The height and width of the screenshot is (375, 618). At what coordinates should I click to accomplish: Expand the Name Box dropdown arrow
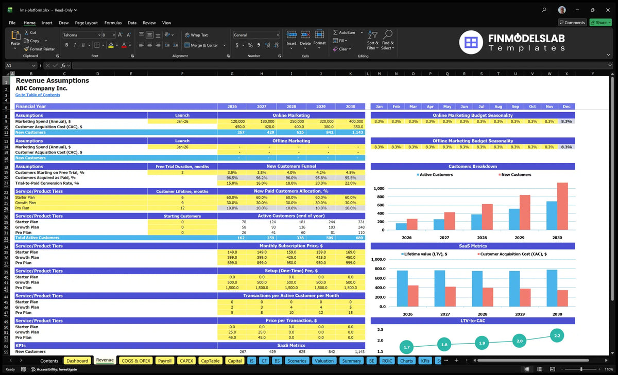click(33, 65)
